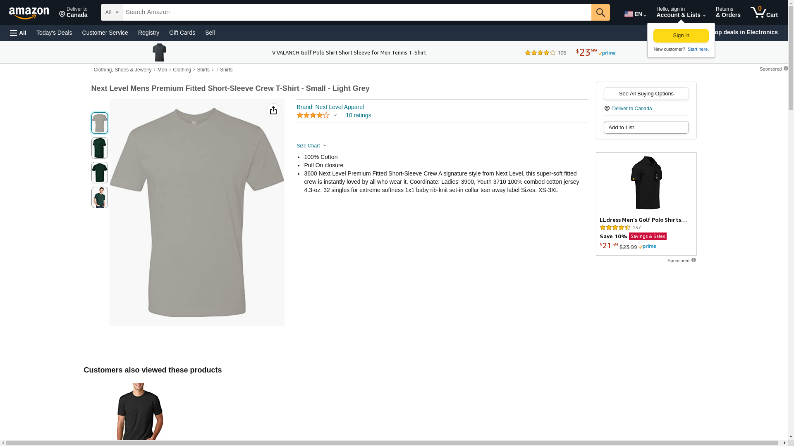Open the All hamburger menu
The image size is (794, 446).
point(18,33)
